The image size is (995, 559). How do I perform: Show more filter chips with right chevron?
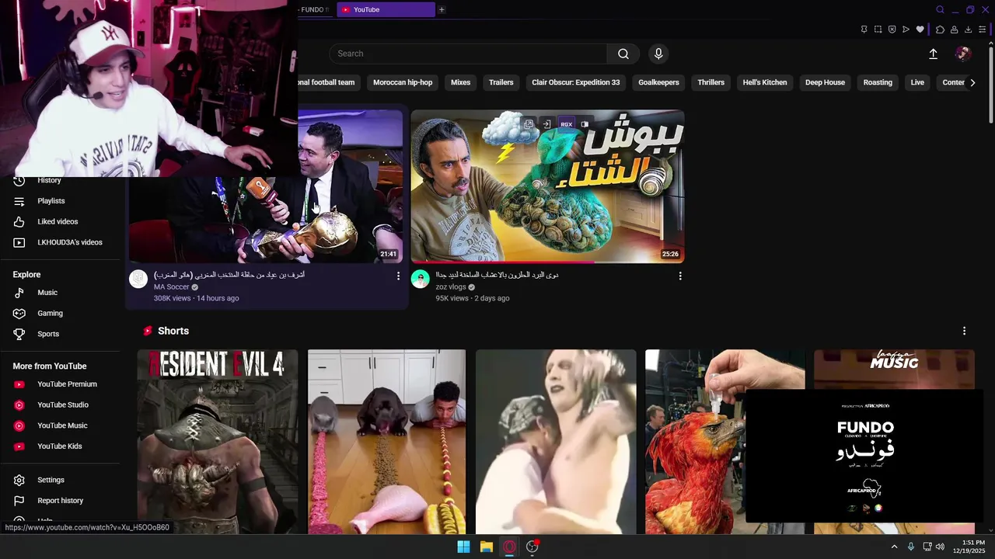(x=972, y=82)
